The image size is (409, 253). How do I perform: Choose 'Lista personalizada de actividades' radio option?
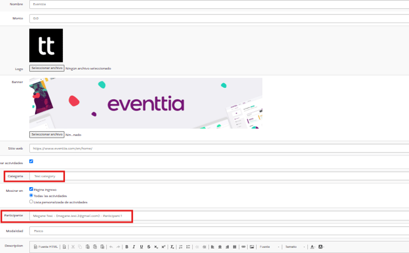[31, 201]
